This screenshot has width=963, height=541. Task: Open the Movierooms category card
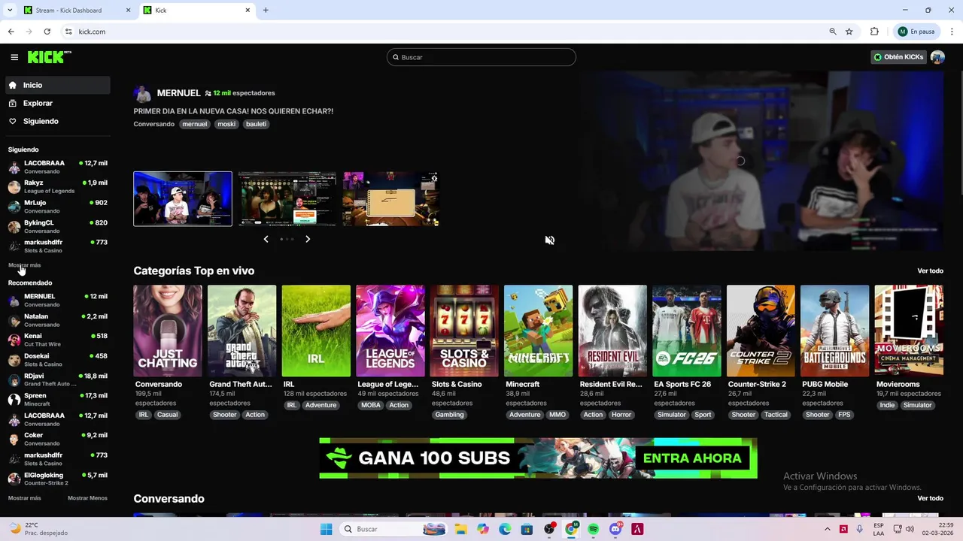(909, 331)
